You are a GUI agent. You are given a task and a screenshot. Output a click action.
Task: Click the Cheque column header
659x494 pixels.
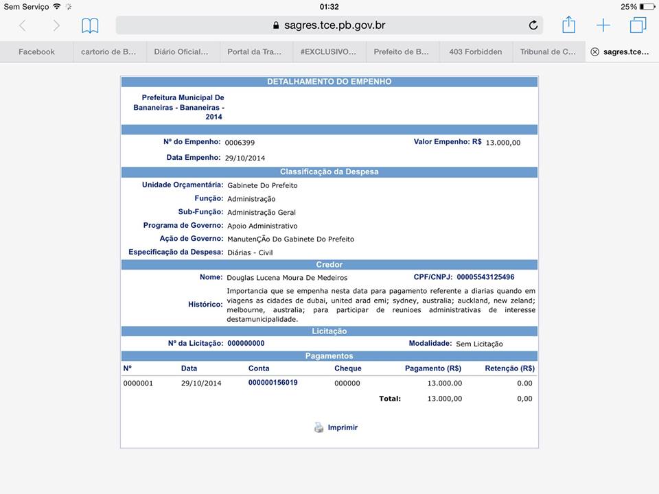click(348, 368)
